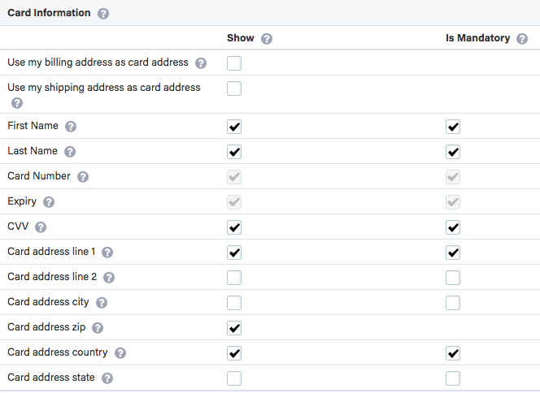Uncheck Is Mandatory for Last Name

[453, 152]
